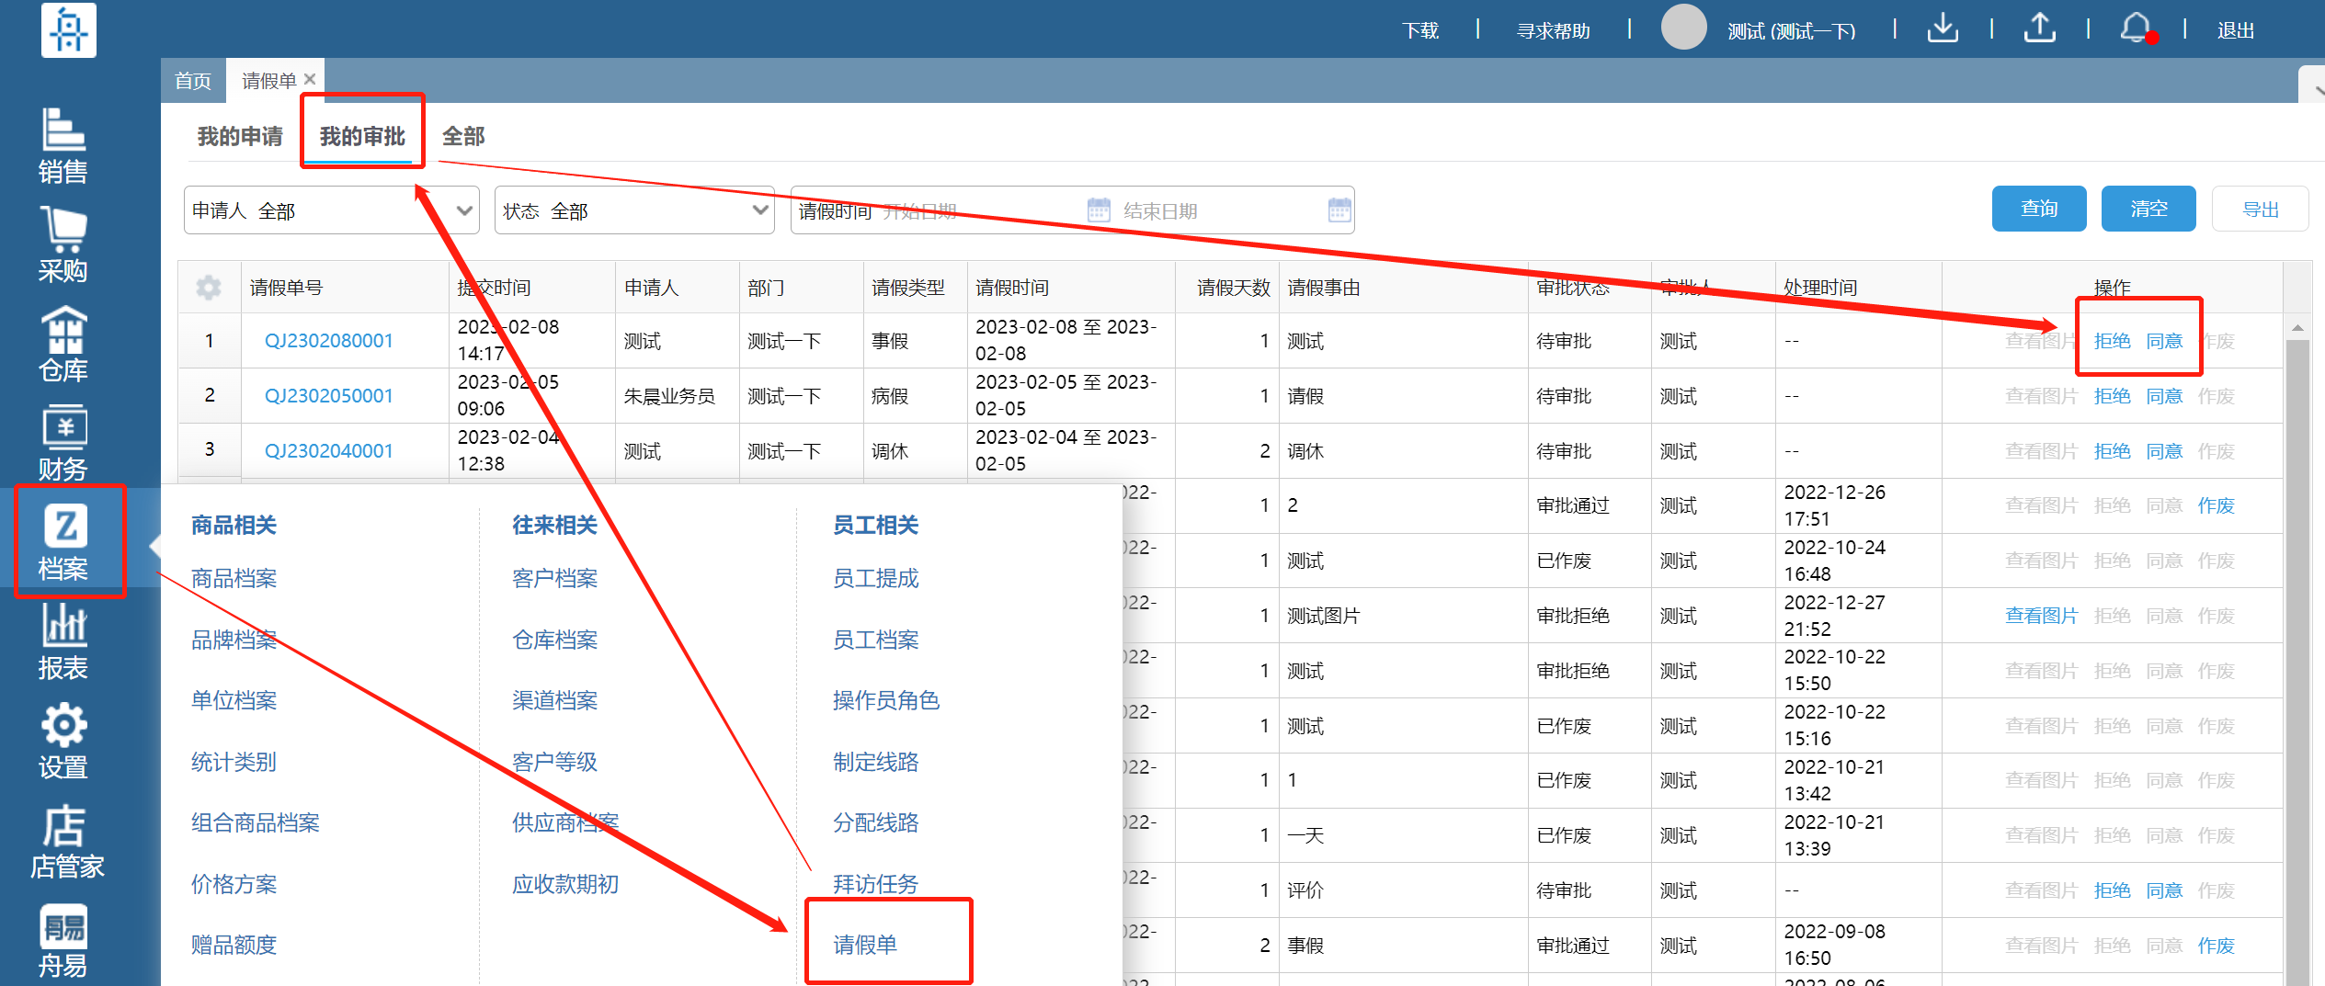2325x986 pixels.
Task: Close the 请假单 page tab
Action: pos(310,80)
